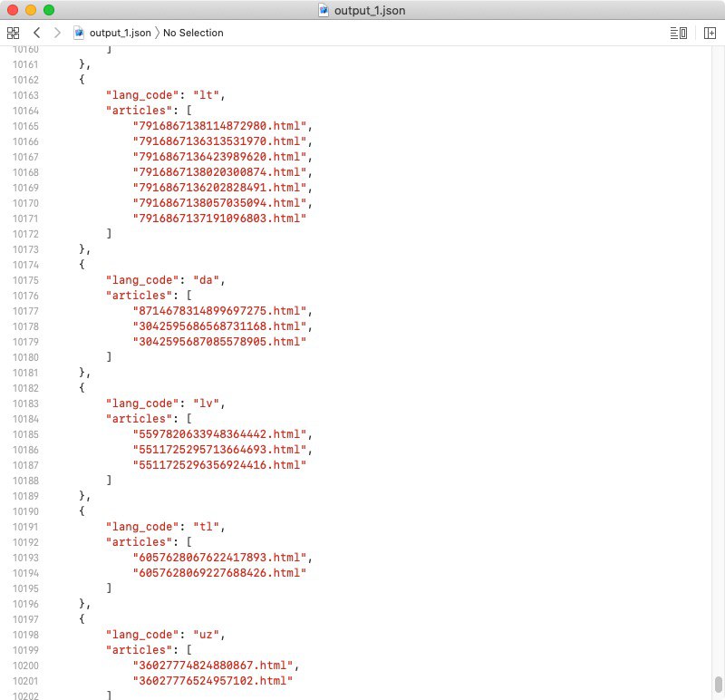Click "articles" key on line 10192
The height and width of the screenshot is (700, 725).
[x=140, y=542]
